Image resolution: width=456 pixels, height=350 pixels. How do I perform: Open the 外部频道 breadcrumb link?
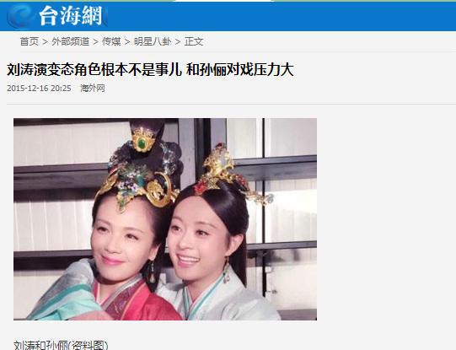70,41
